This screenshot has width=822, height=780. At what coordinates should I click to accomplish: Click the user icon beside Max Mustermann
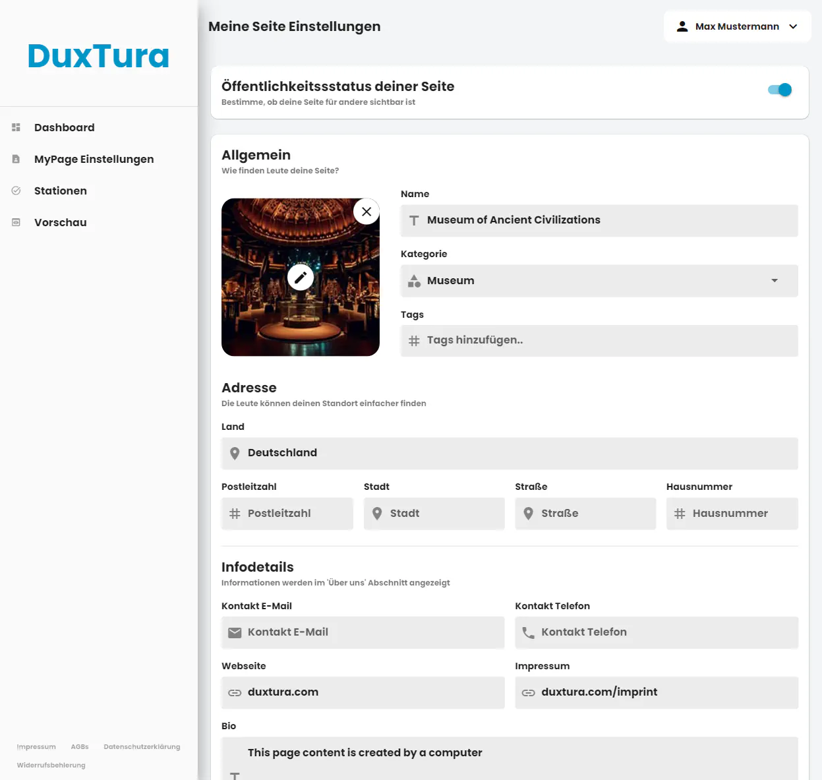click(x=682, y=26)
